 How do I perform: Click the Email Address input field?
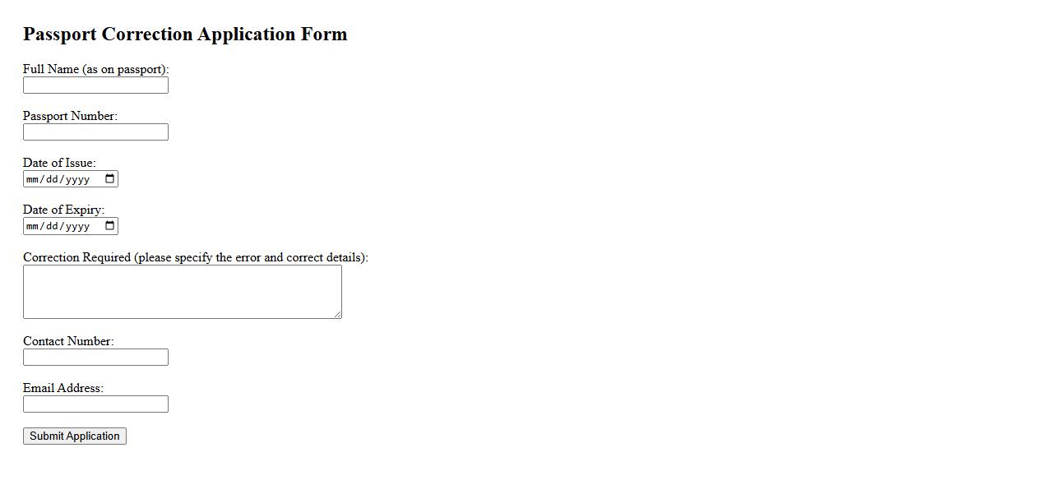(95, 404)
